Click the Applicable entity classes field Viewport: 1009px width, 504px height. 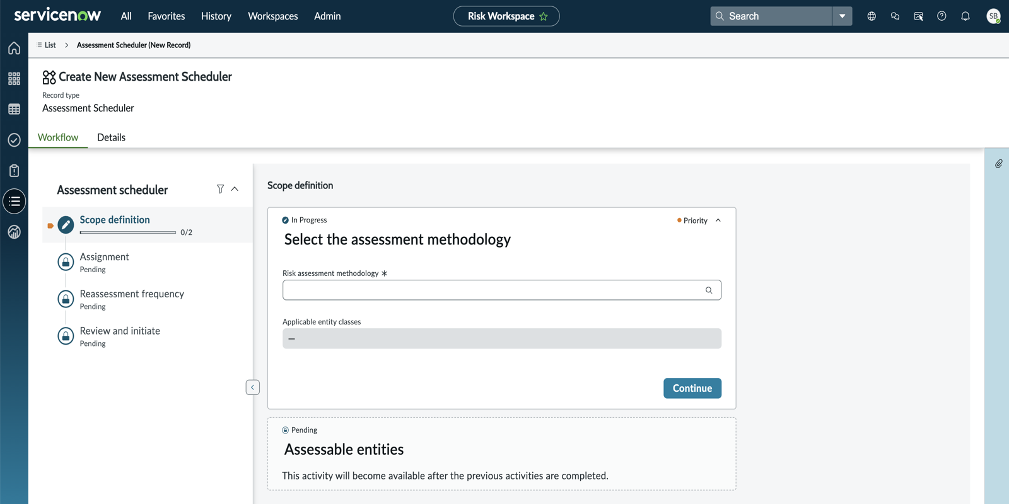coord(502,338)
